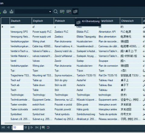Select cell 'Technologie:' in Deutsch column
The height and width of the screenshot is (133, 145).
pos(21,95)
